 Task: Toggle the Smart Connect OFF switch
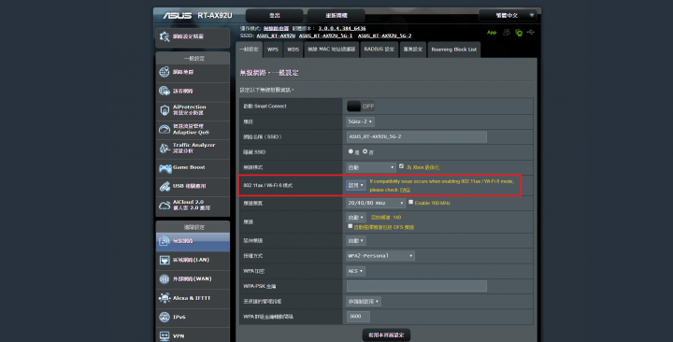coord(361,106)
